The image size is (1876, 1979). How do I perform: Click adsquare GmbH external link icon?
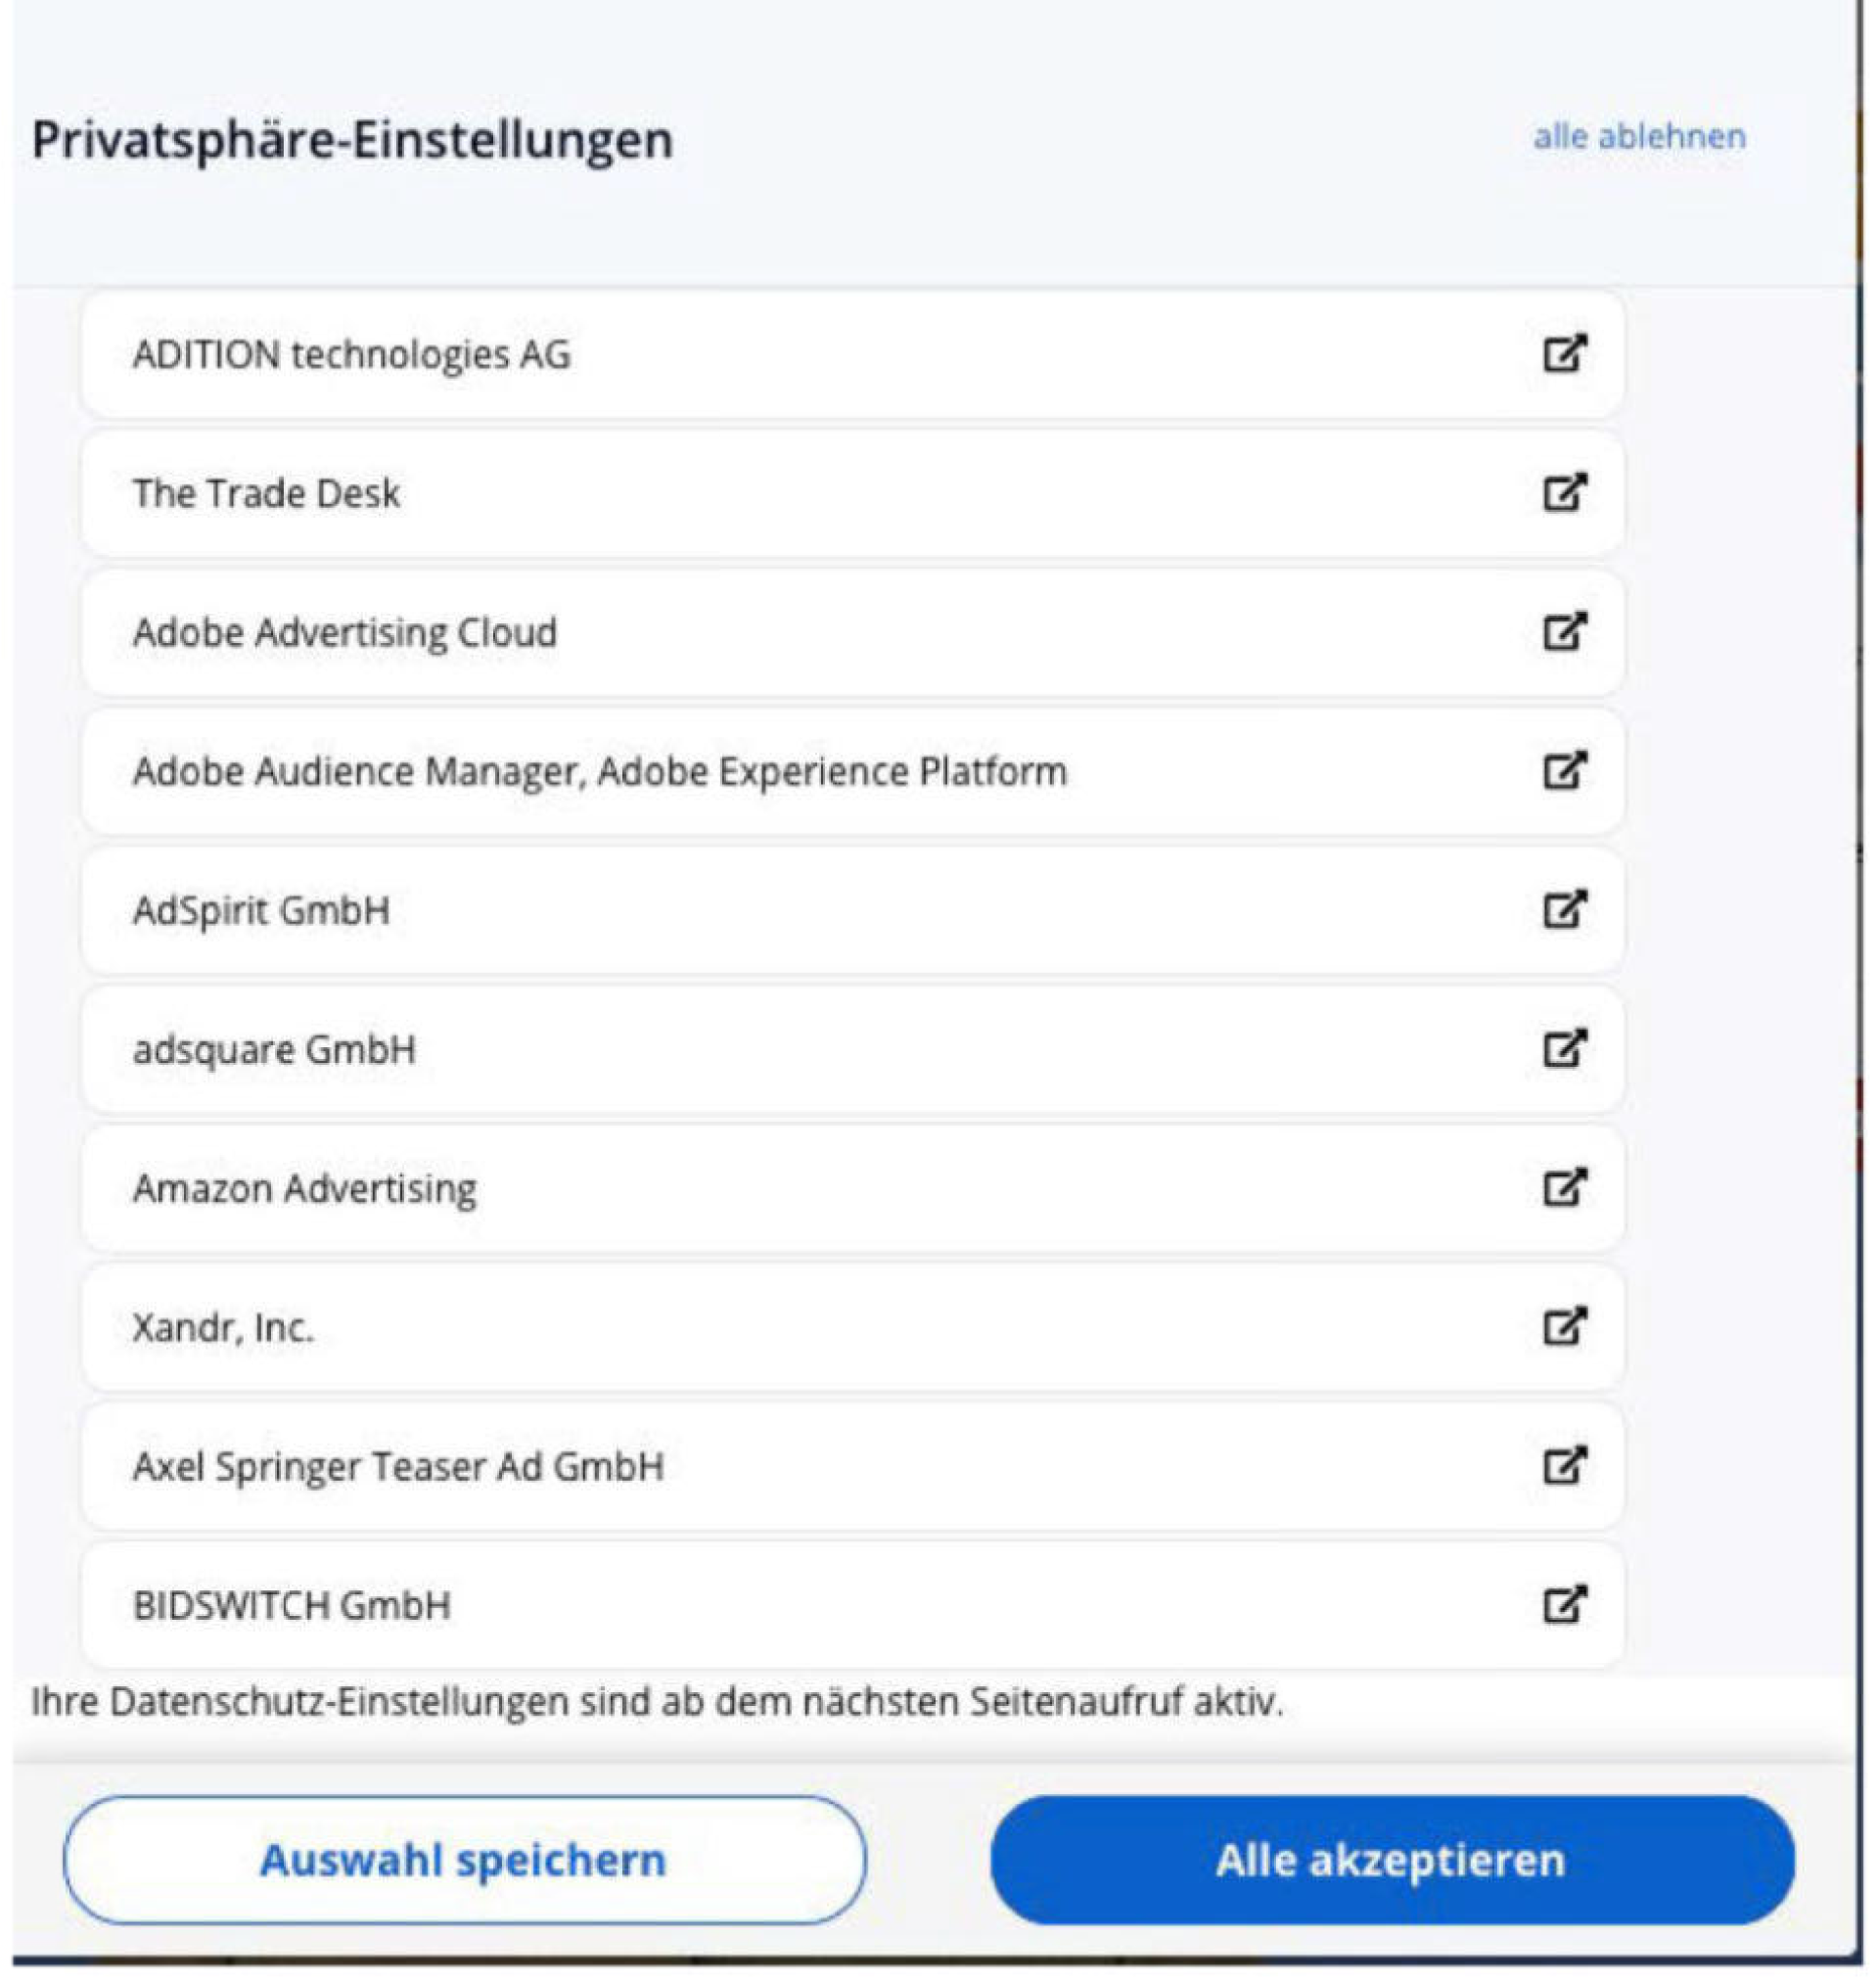1564,1048
